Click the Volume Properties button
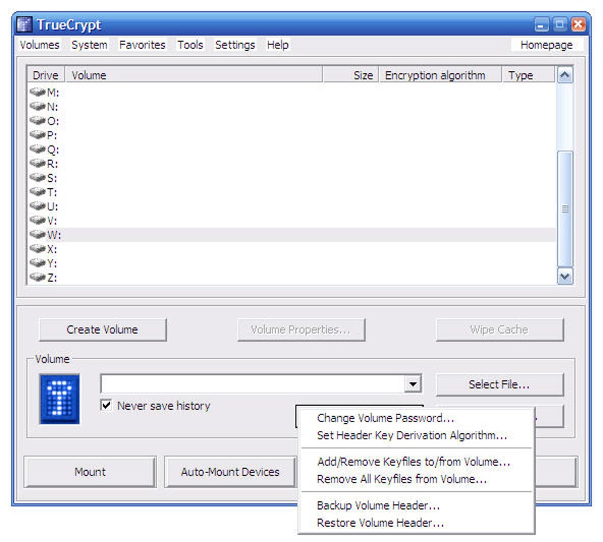603x542 pixels. pos(301,329)
